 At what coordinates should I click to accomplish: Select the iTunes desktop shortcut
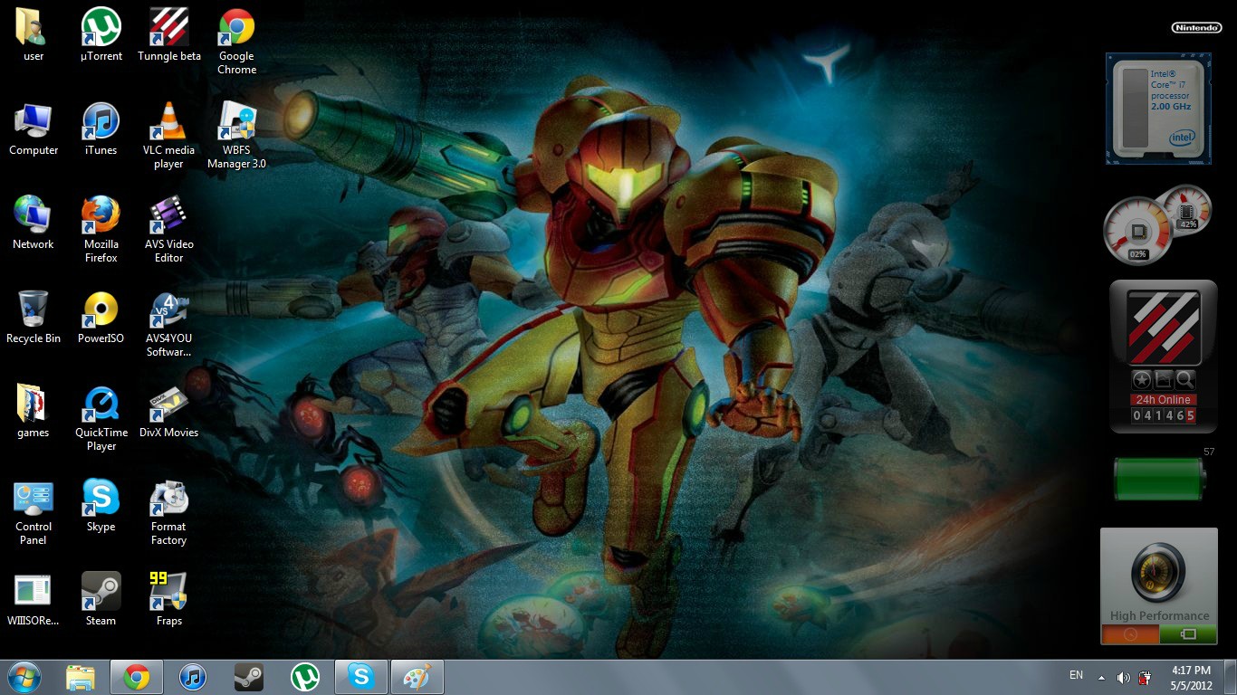click(101, 129)
